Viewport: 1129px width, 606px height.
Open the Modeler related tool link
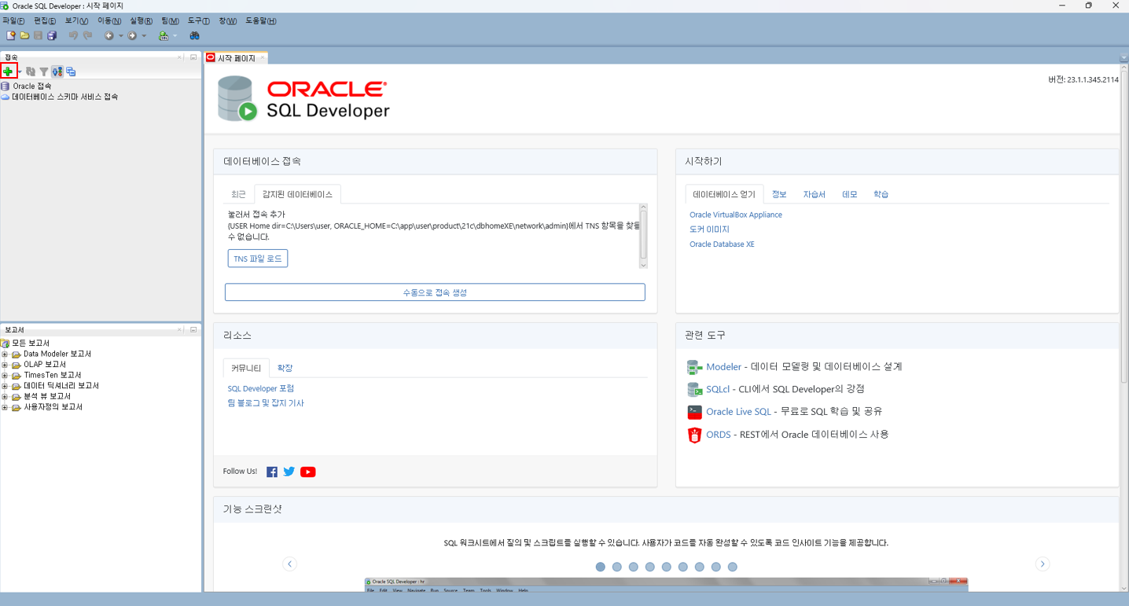click(x=723, y=367)
